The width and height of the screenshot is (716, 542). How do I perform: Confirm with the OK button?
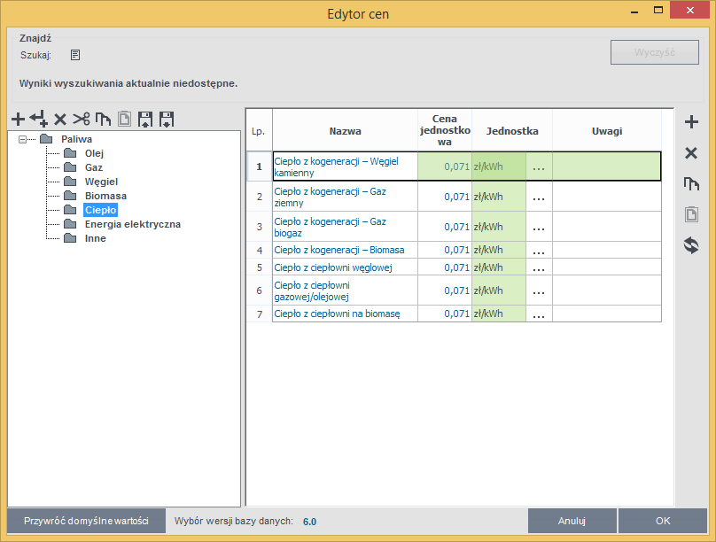[663, 521]
